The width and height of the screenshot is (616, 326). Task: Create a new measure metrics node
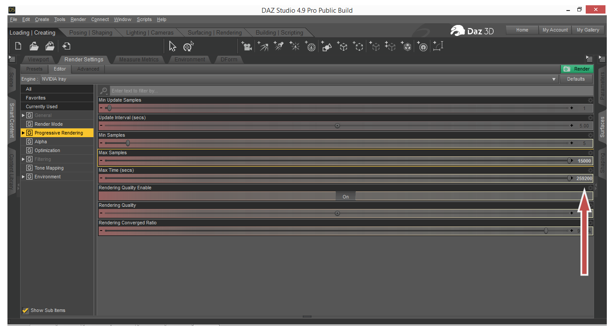click(438, 46)
